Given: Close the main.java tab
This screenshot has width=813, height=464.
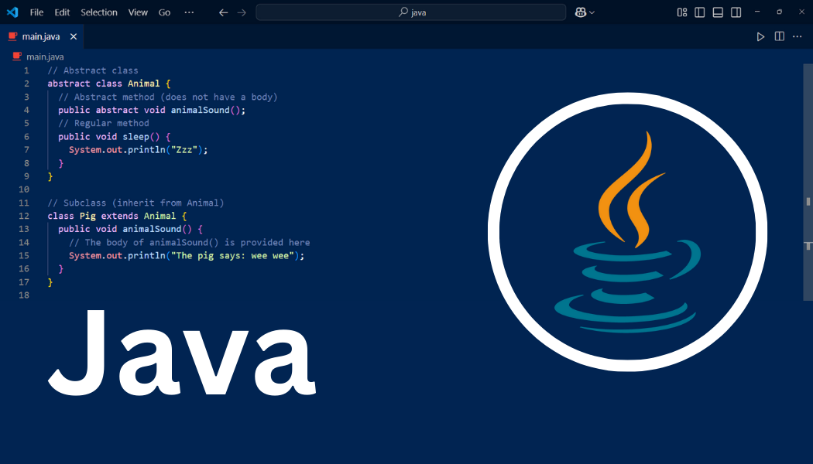Looking at the screenshot, I should (74, 37).
